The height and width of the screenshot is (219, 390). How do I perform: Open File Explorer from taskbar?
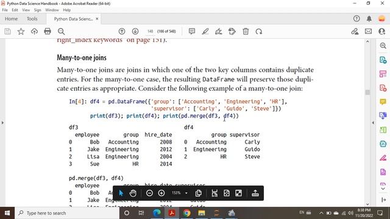[202, 213]
